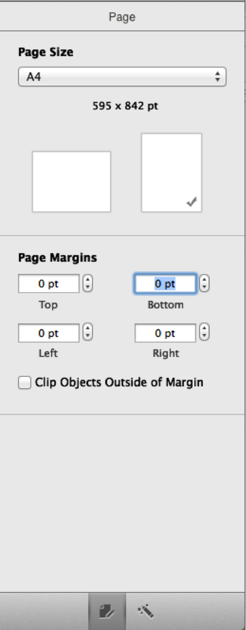Select landscape page orientation thumbnail
Viewport: 246px width, 630px height.
click(72, 182)
